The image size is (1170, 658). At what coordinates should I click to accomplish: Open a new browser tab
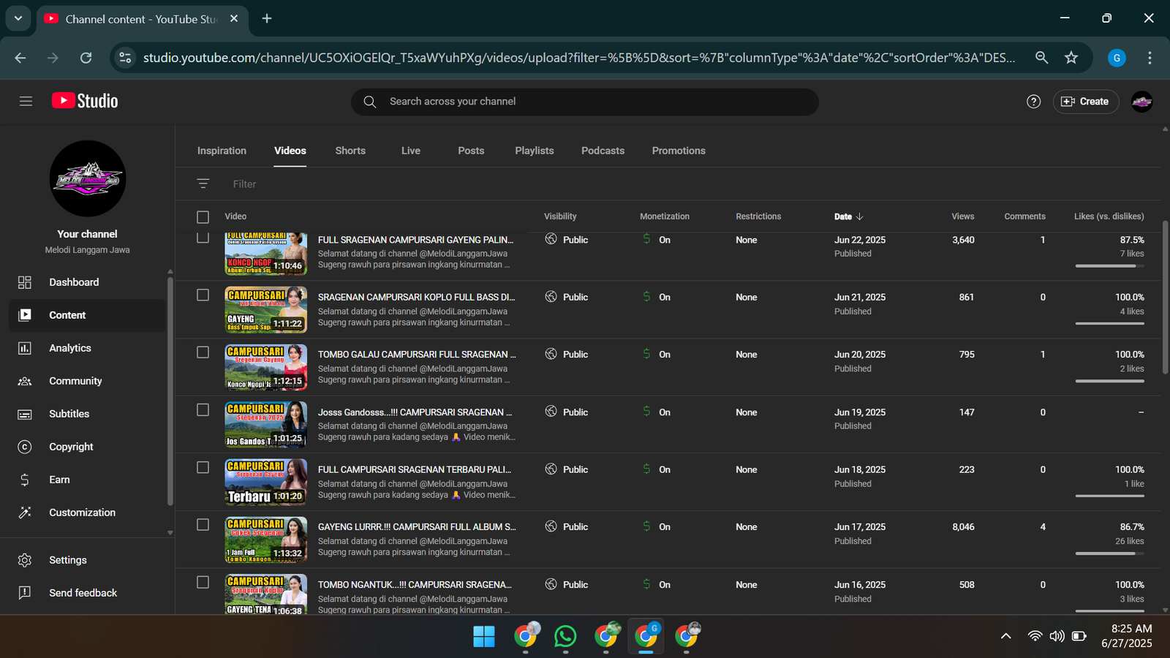click(x=267, y=18)
